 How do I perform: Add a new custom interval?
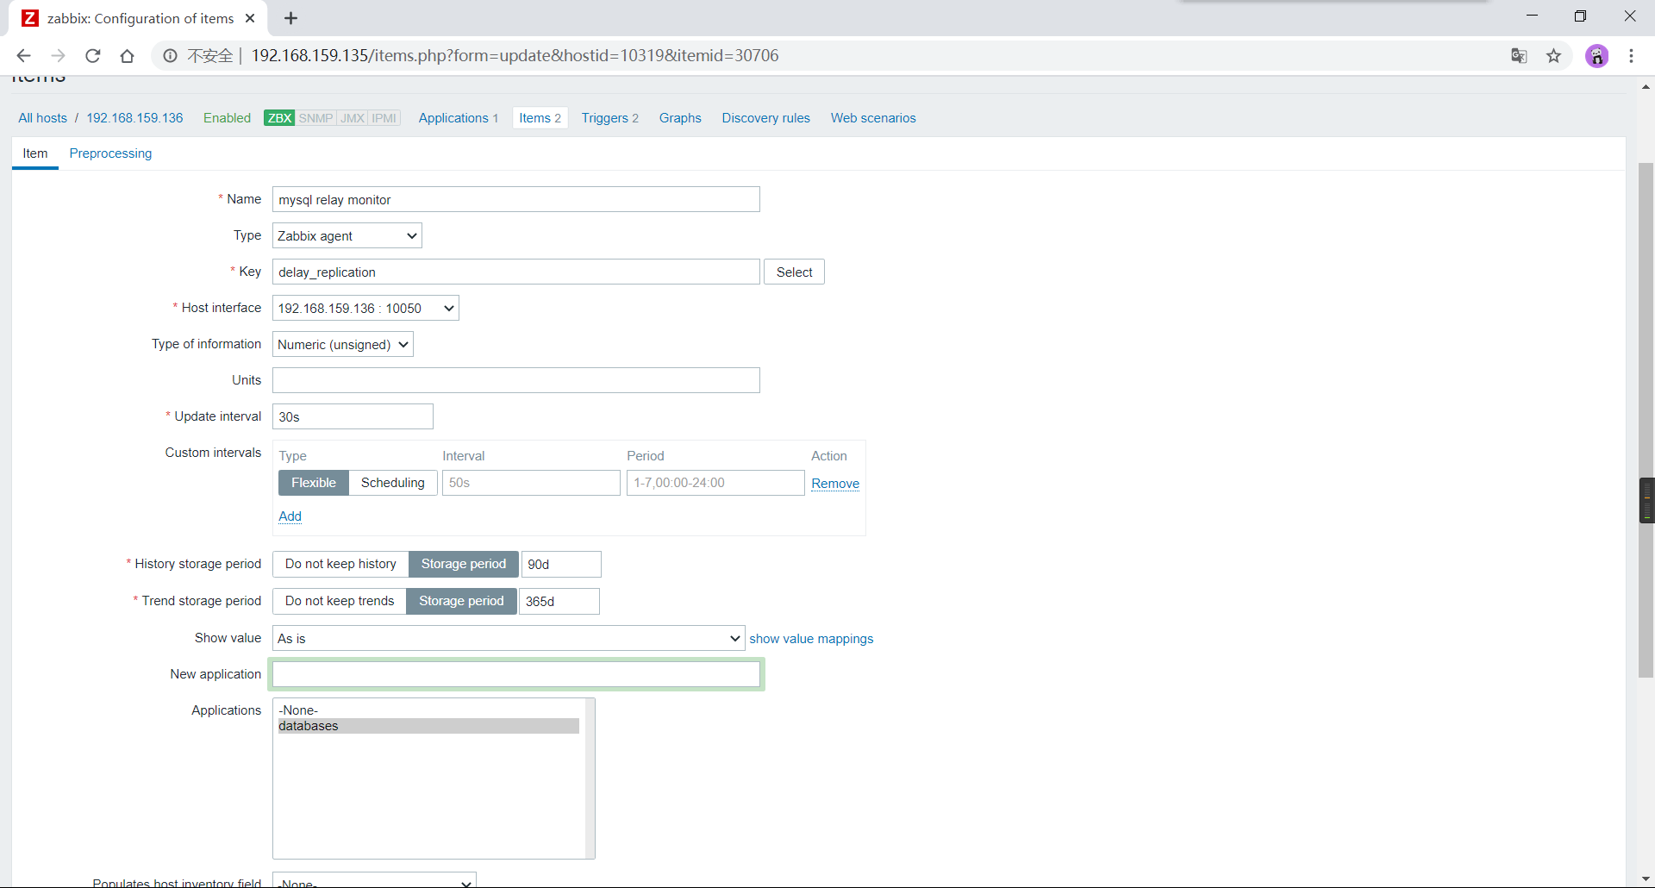[290, 516]
